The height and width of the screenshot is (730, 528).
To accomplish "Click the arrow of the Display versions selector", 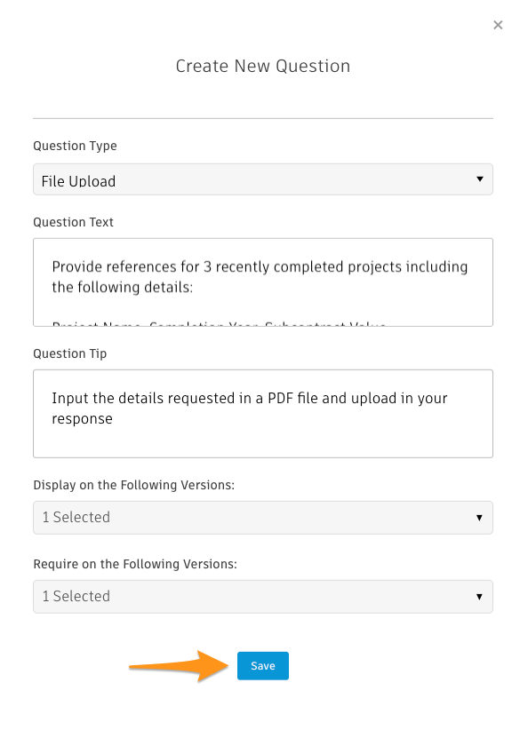I will [x=479, y=518].
